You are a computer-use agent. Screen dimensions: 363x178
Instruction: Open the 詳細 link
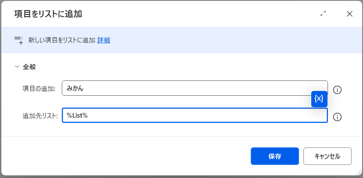coord(103,40)
